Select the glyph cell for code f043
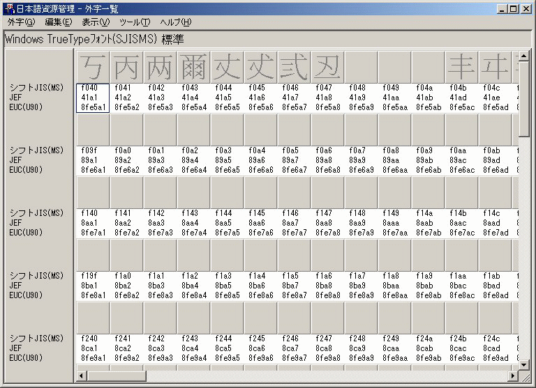Screen dimensions: 536x388 point(193,67)
